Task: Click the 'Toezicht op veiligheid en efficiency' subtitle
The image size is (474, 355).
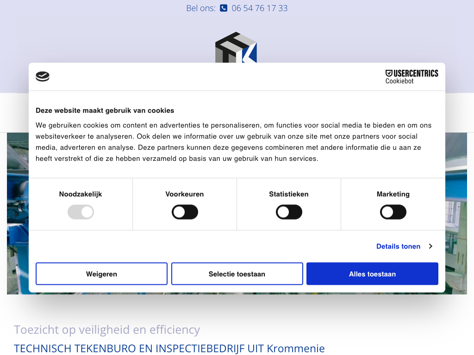Action: point(107,330)
